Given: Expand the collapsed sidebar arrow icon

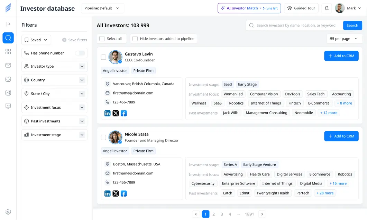Looking at the screenshot, I should pyautogui.click(x=8, y=24).
